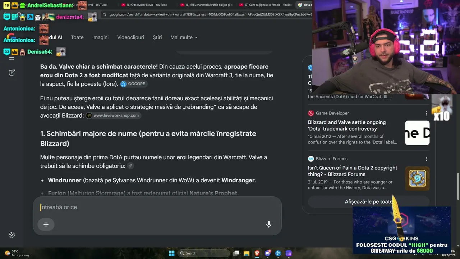
Task: Open the blue circular app on taskbar
Action: point(278,253)
